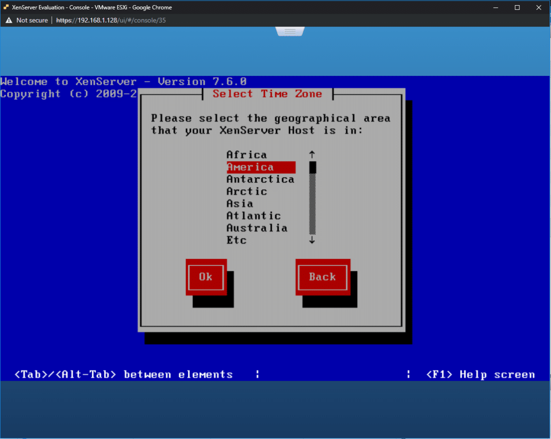This screenshot has width=551, height=439.
Task: Minimize the Chrome console window
Action: click(495, 8)
